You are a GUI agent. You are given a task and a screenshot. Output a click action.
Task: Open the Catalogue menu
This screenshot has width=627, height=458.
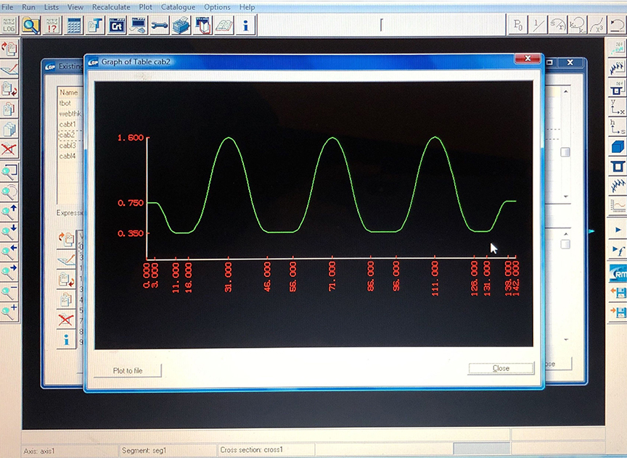(178, 7)
